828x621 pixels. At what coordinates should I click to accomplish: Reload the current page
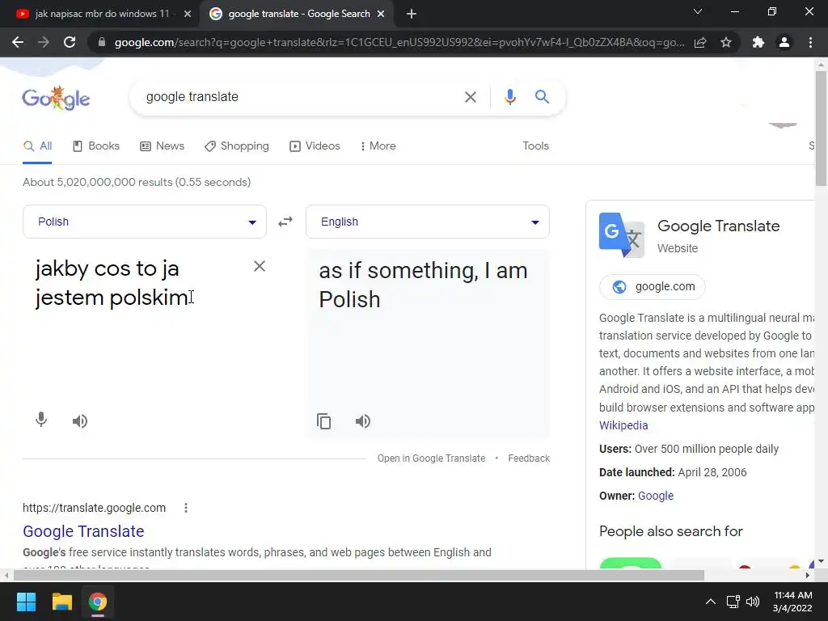point(70,42)
